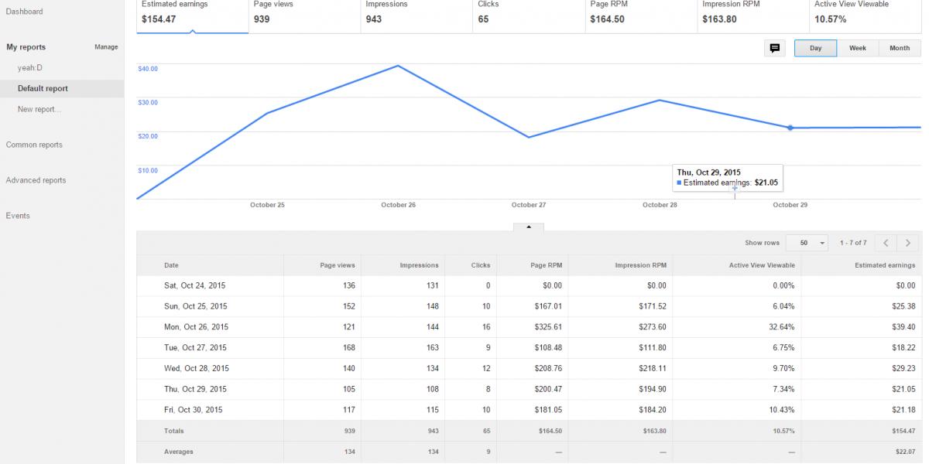
Task: Sort table by Date column header
Action: tap(171, 265)
